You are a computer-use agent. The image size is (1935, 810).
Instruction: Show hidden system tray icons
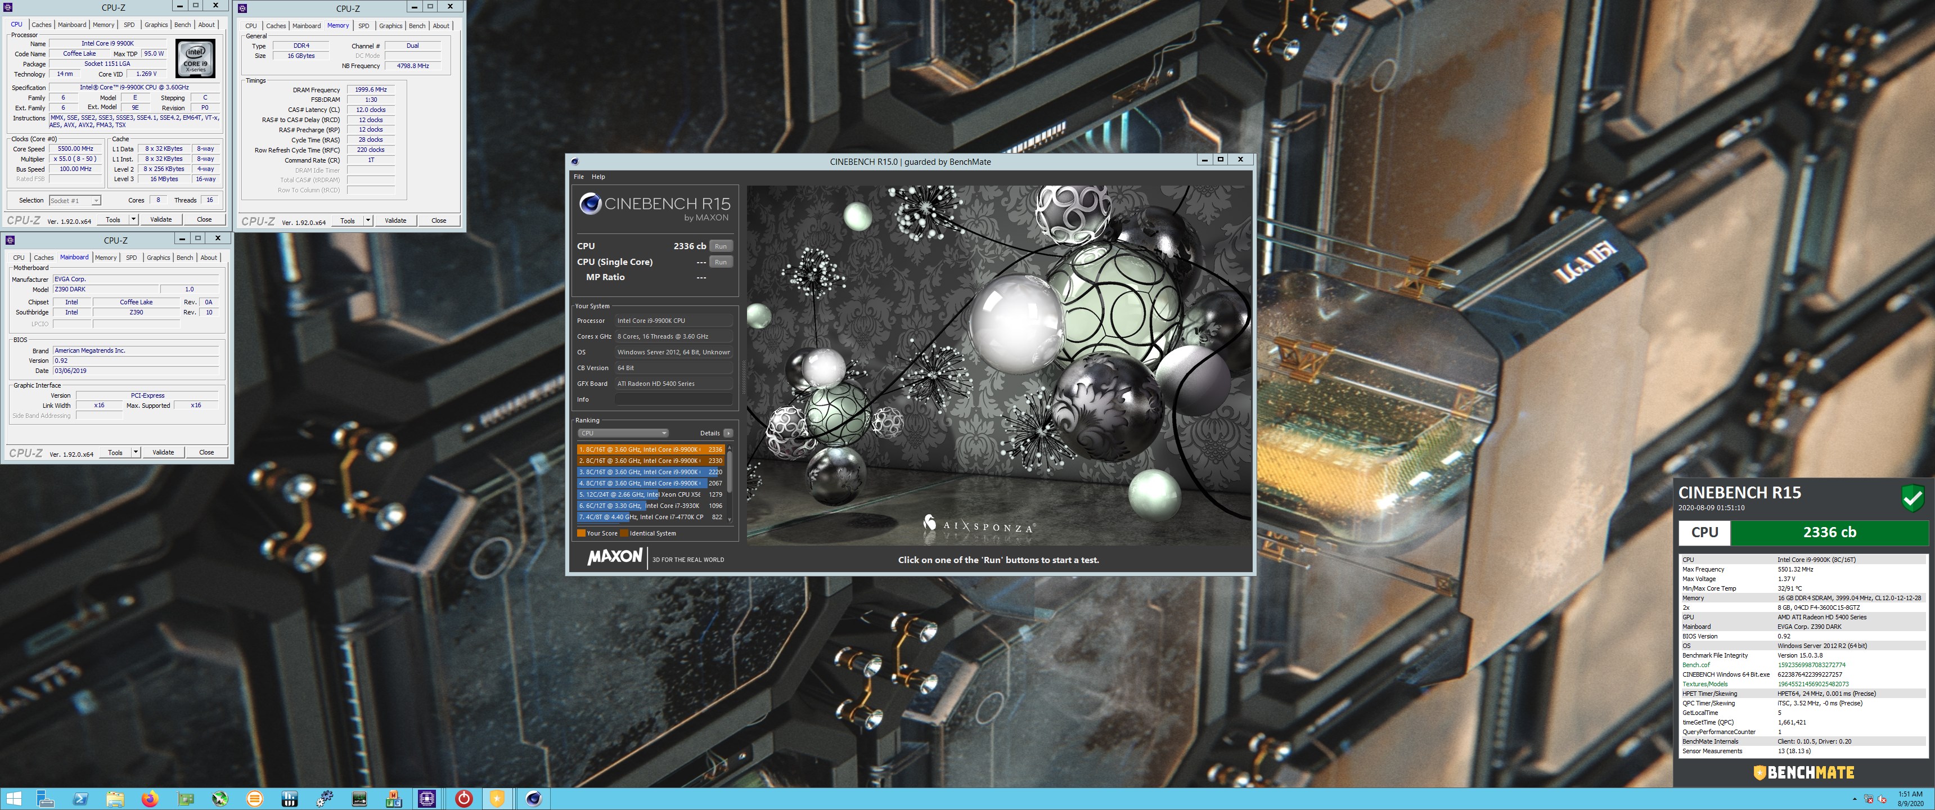(1855, 799)
